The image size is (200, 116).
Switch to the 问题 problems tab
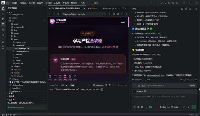click(64, 85)
